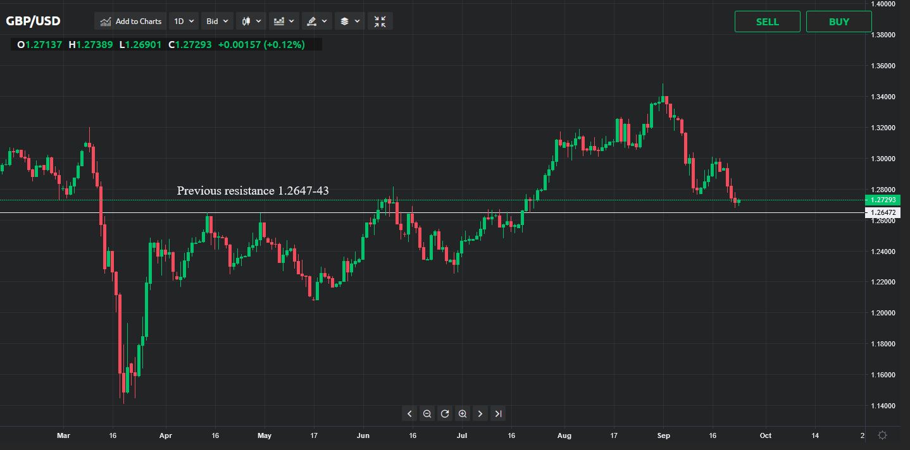The image size is (910, 450).
Task: Click the close value C1.27293
Action: (x=190, y=45)
